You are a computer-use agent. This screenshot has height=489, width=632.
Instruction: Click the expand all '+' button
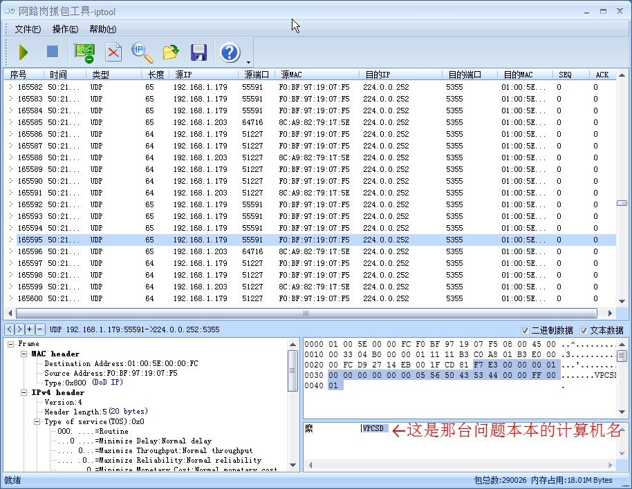pos(30,329)
